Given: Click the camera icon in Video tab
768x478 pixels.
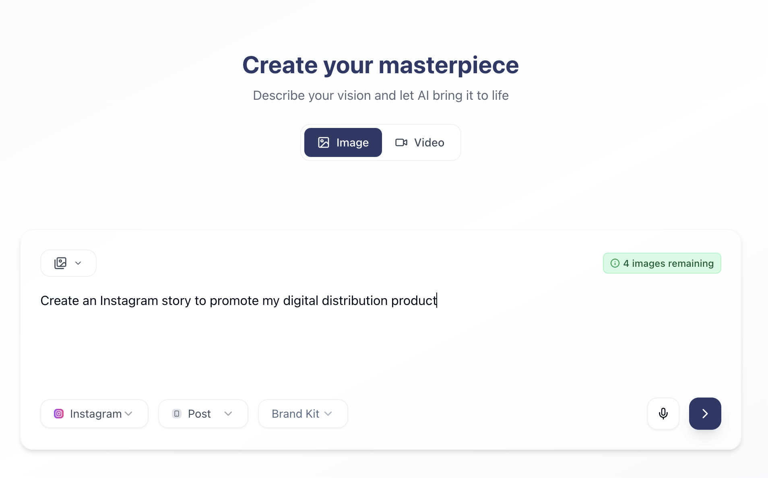Looking at the screenshot, I should coord(401,142).
